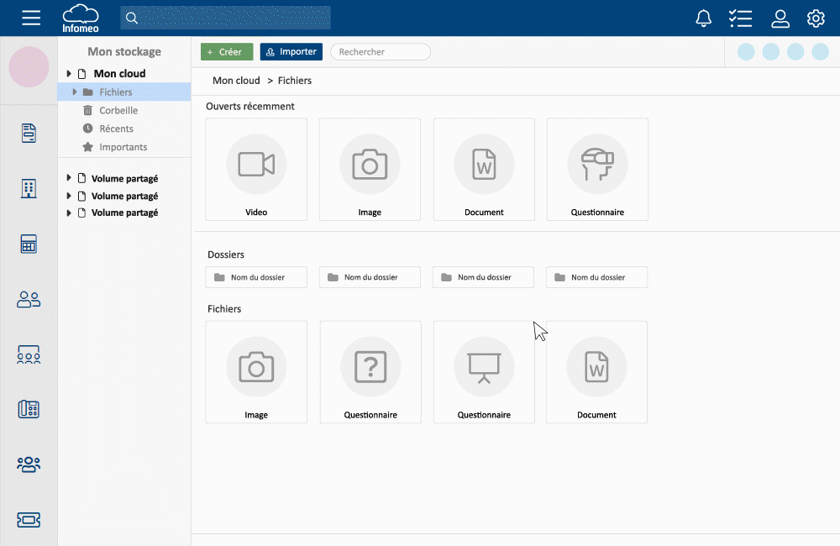
Task: Click the star icon beside Importants
Action: 88,147
